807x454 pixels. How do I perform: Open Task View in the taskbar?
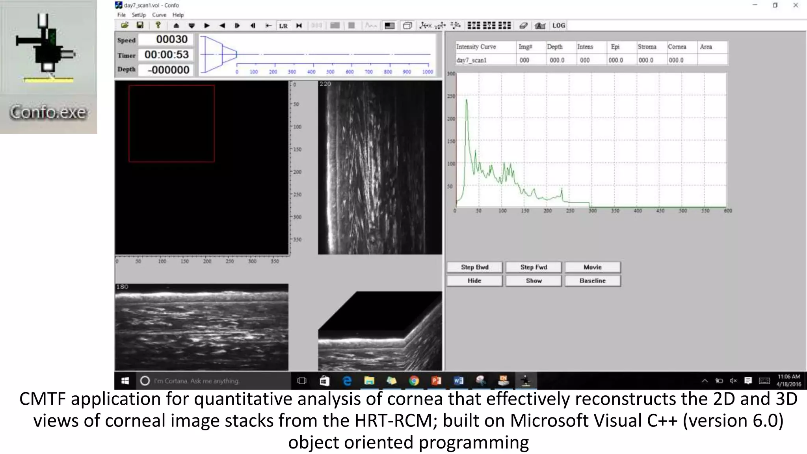coord(302,381)
